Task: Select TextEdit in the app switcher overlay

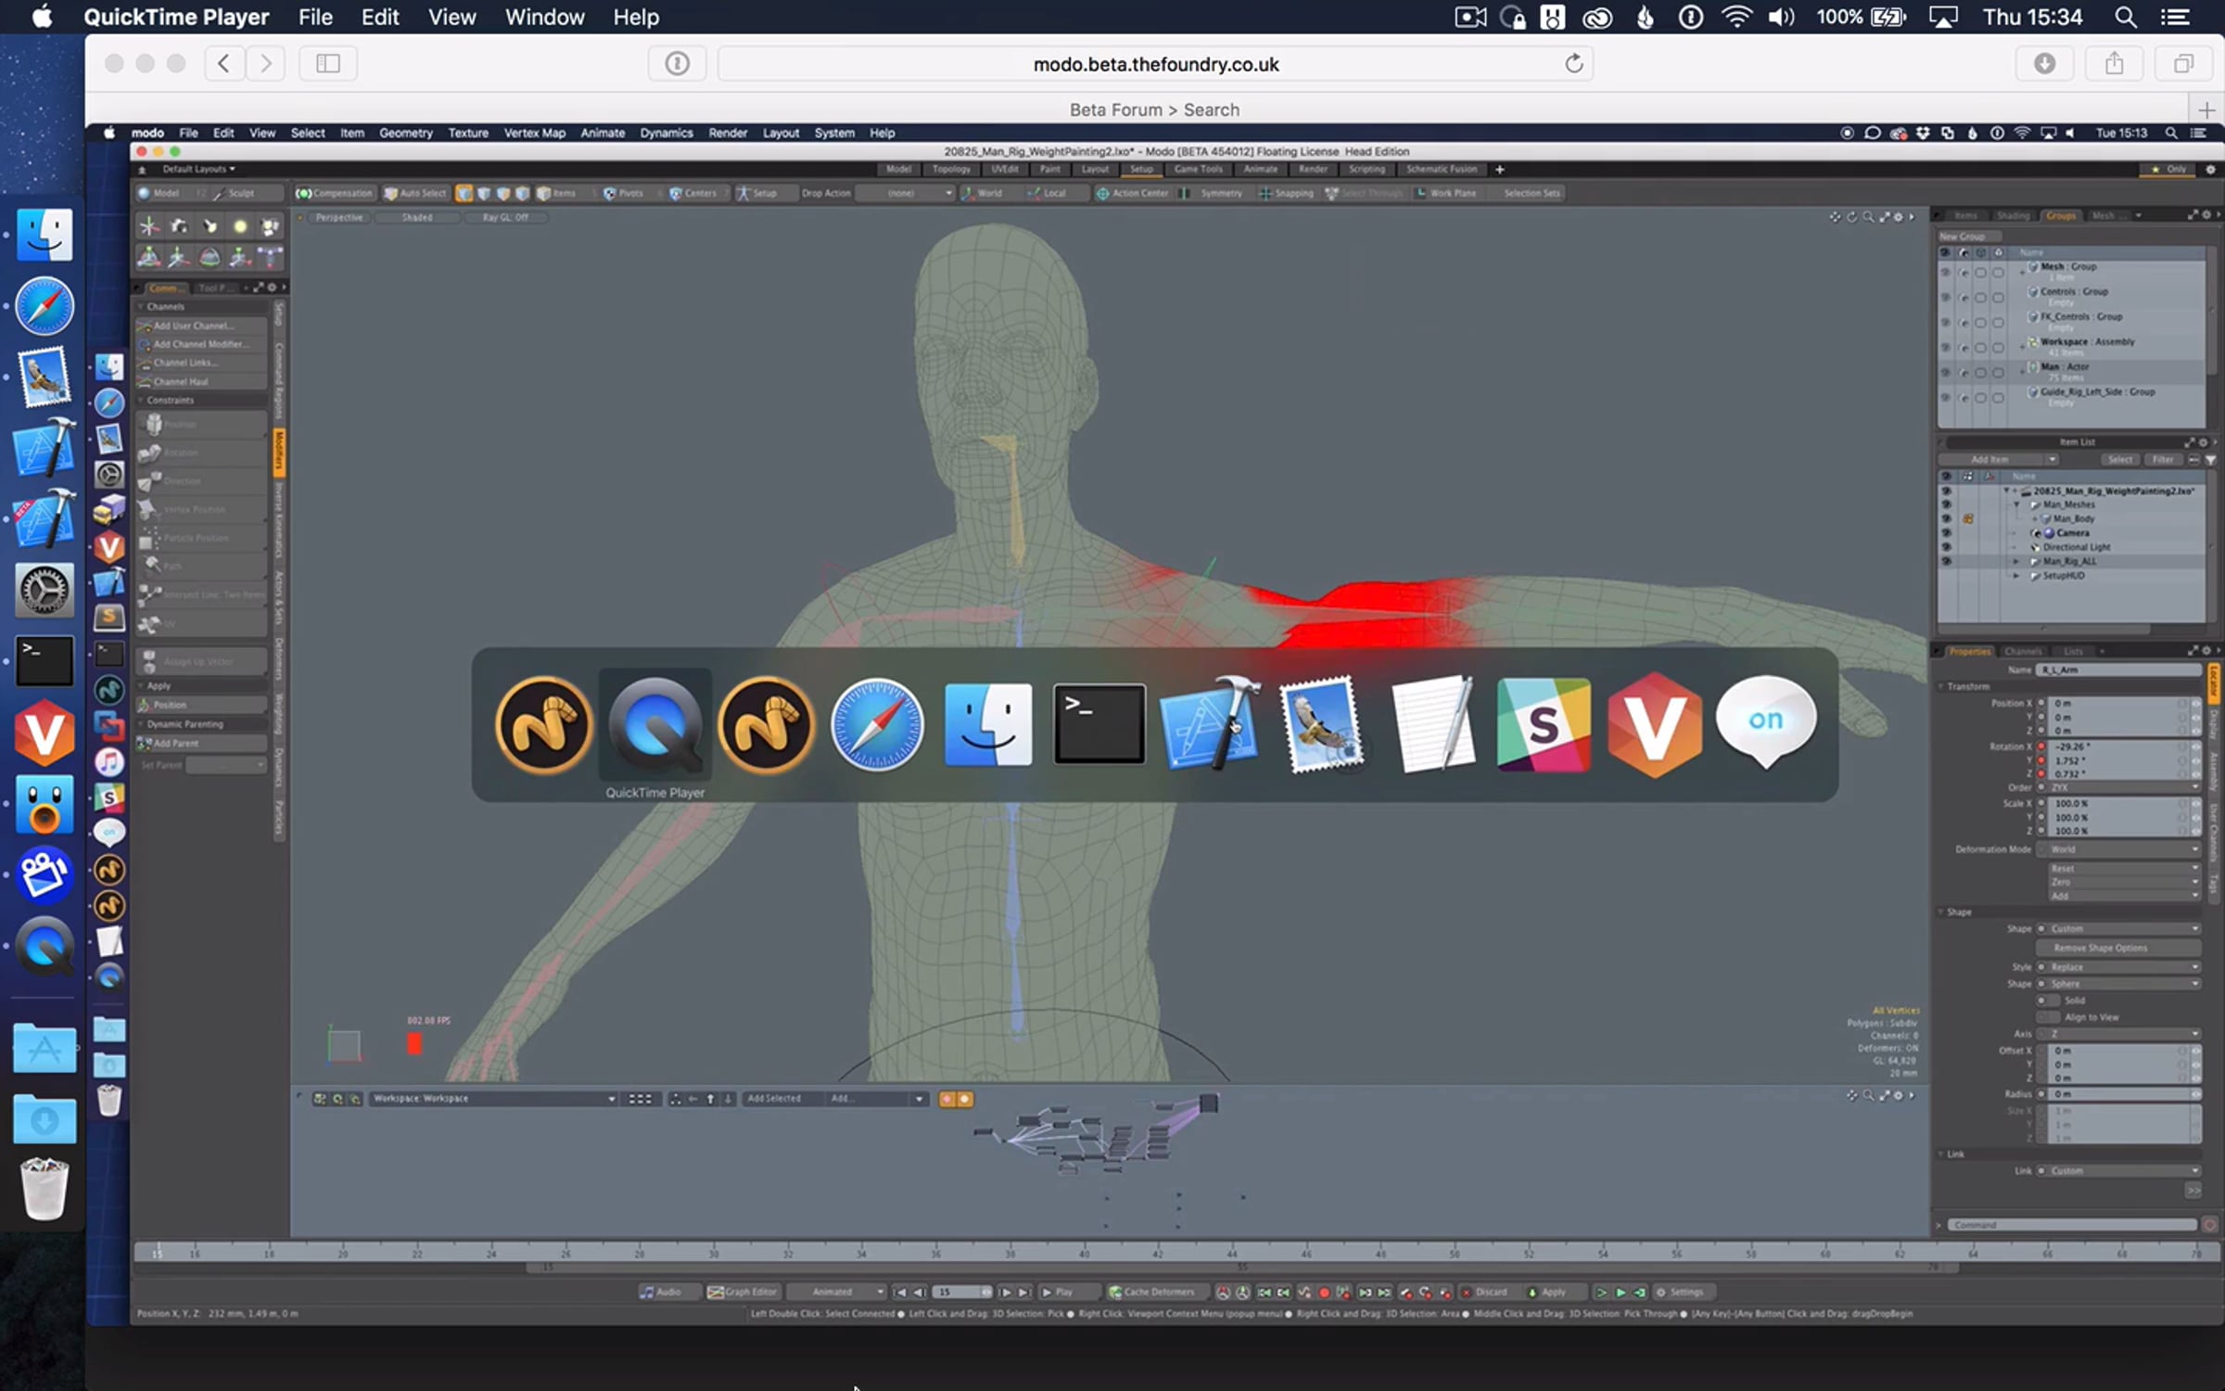Action: (x=1433, y=725)
